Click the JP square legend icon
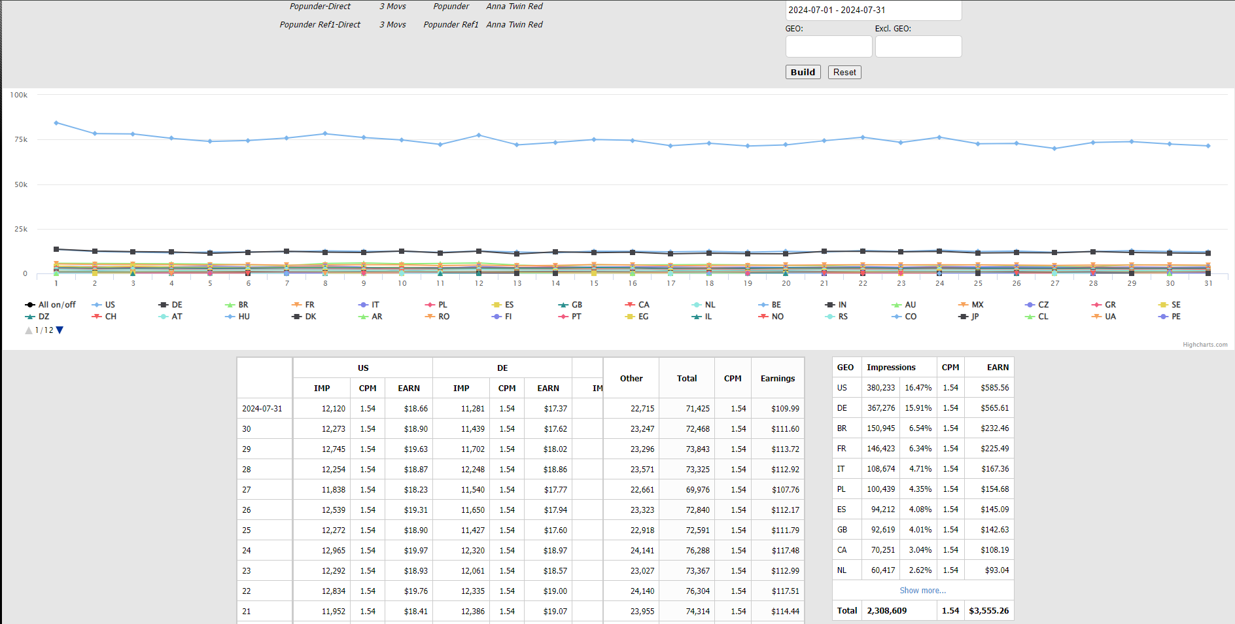Image resolution: width=1235 pixels, height=624 pixels. [x=963, y=317]
